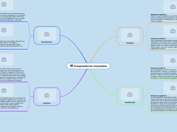177x132 pixels.
Task: Click the camera placeholder above Ambiental's 'Impactos negativos:'
Action: tap(173, 88)
